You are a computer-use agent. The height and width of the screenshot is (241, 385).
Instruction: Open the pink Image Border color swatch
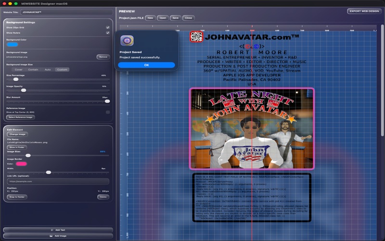pos(21,164)
